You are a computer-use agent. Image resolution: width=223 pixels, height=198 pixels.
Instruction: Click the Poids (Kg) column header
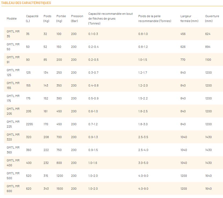tap(47, 19)
